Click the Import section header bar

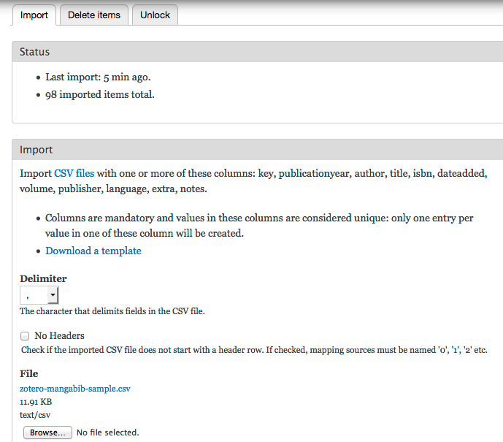point(257,150)
